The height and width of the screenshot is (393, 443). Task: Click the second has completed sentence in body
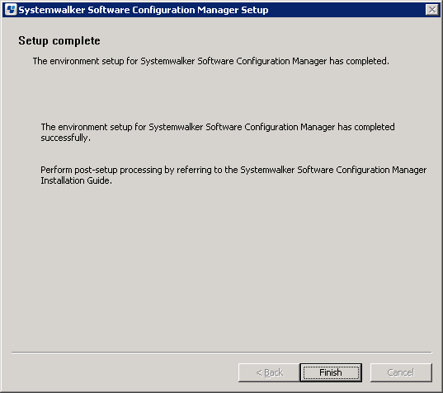coord(218,132)
